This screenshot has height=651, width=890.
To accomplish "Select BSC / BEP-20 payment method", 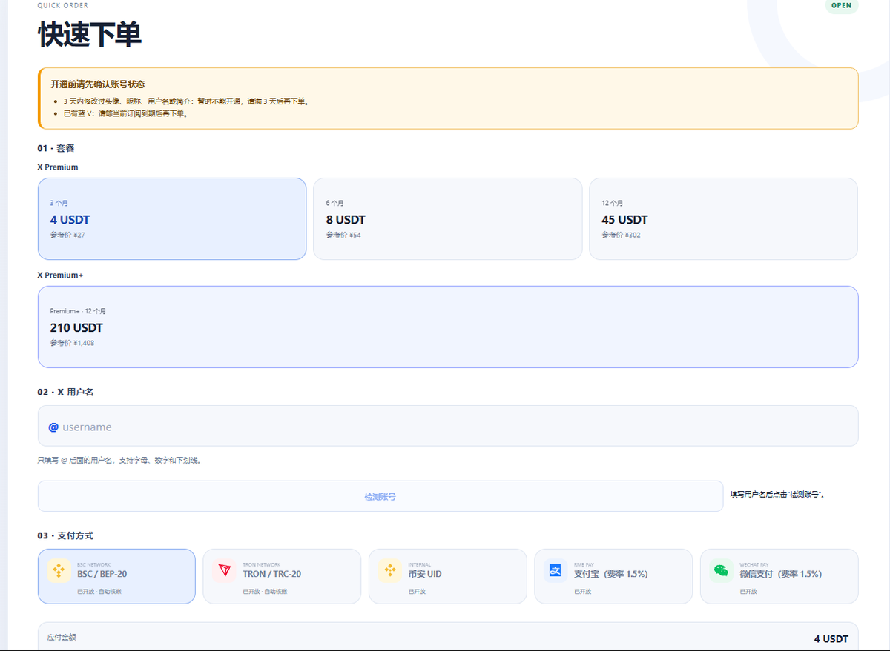I will [116, 576].
